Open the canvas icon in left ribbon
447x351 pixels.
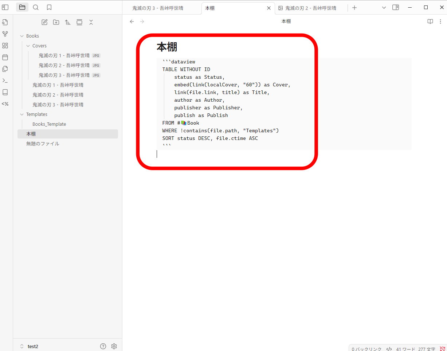(x=5, y=46)
